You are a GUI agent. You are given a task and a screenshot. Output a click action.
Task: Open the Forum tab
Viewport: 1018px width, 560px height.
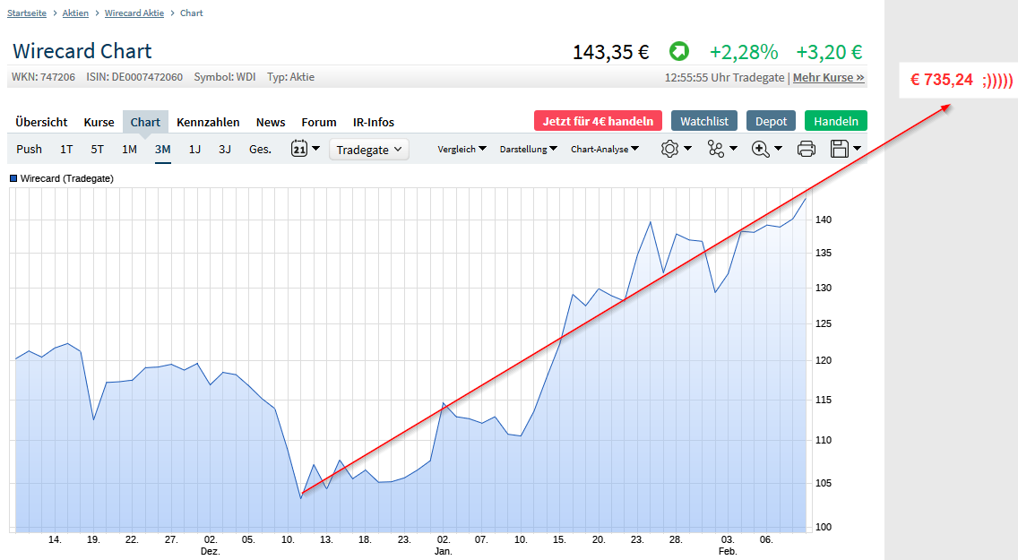tap(318, 122)
